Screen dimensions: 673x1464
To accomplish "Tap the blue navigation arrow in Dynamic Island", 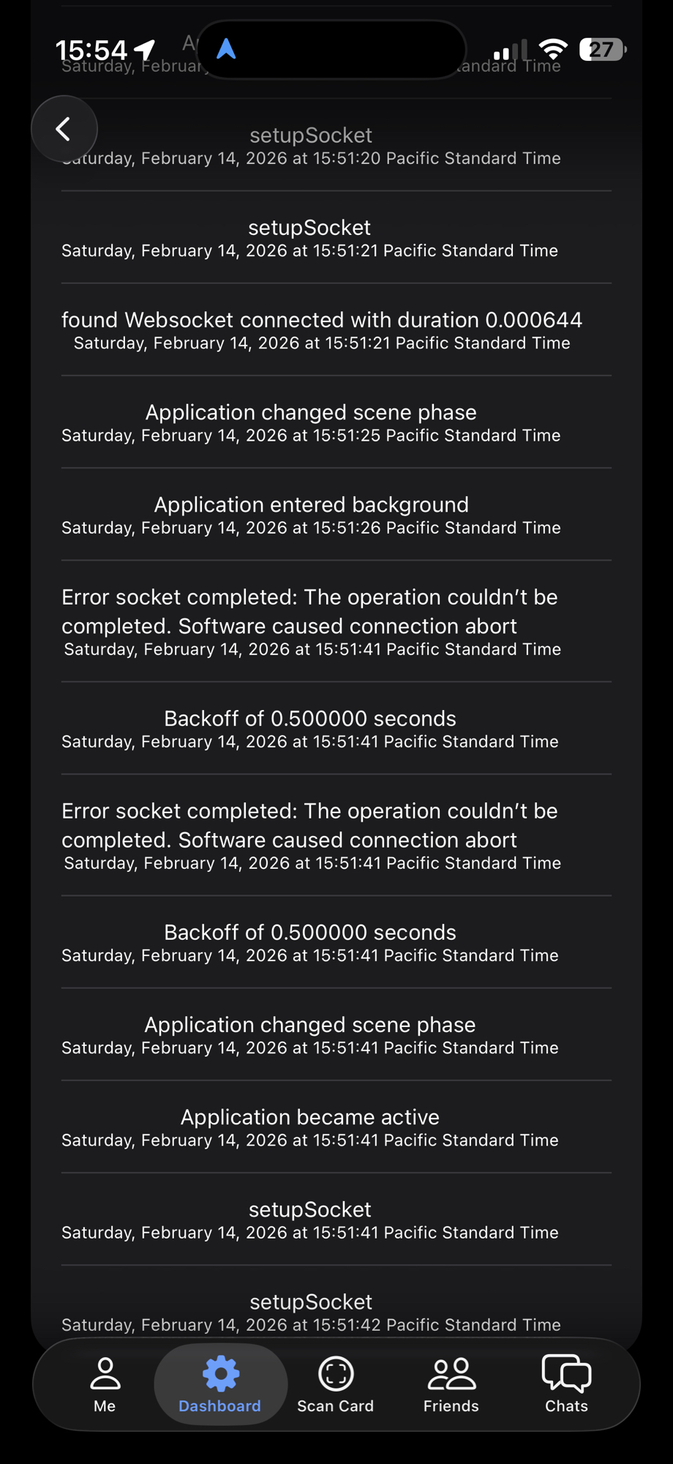I will [226, 49].
